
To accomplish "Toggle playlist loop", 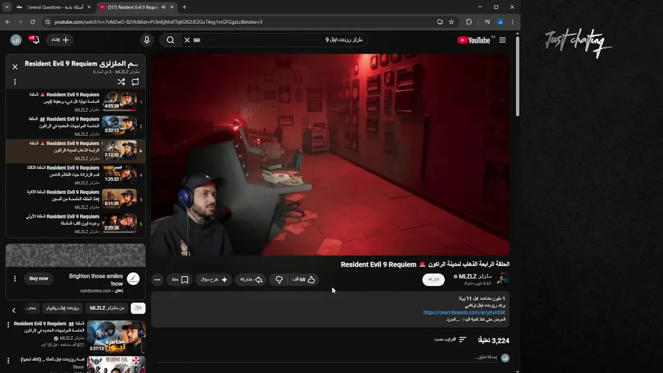I will [135, 82].
